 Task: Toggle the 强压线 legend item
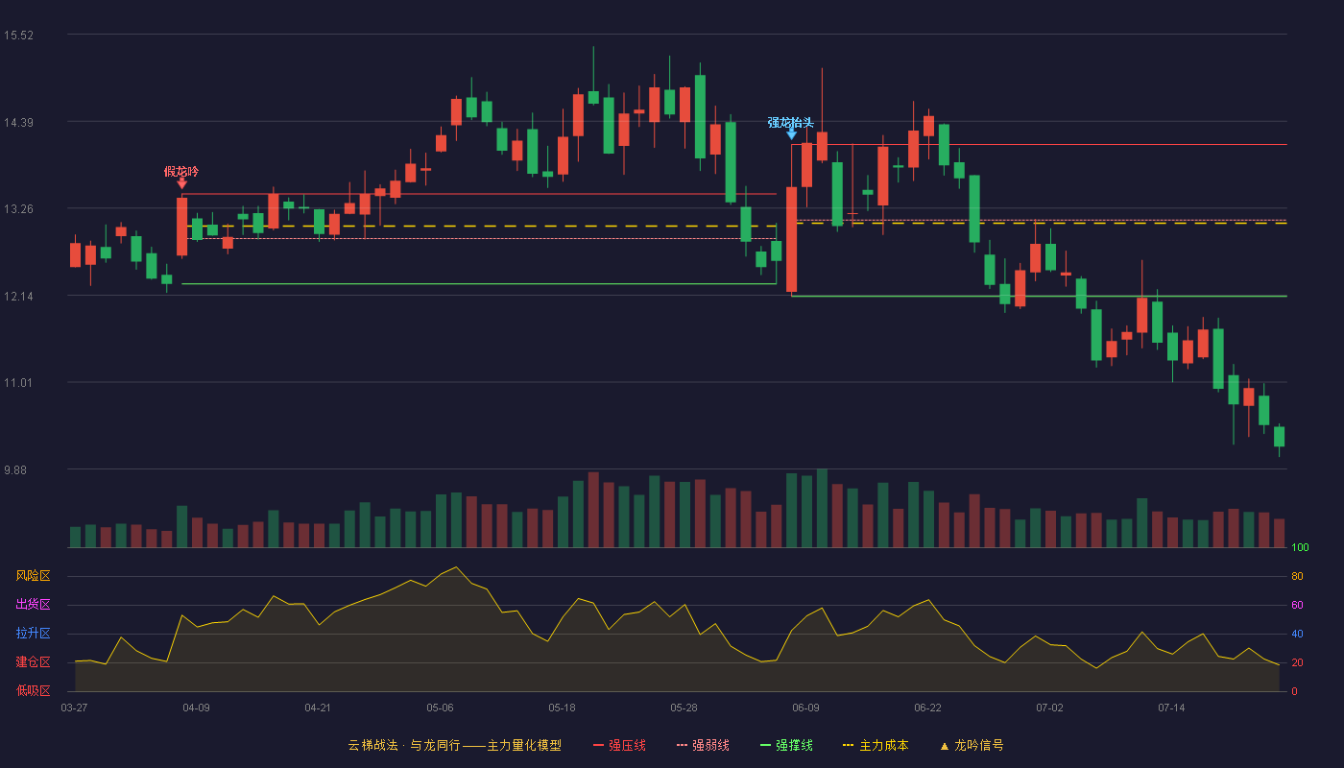pyautogui.click(x=619, y=745)
